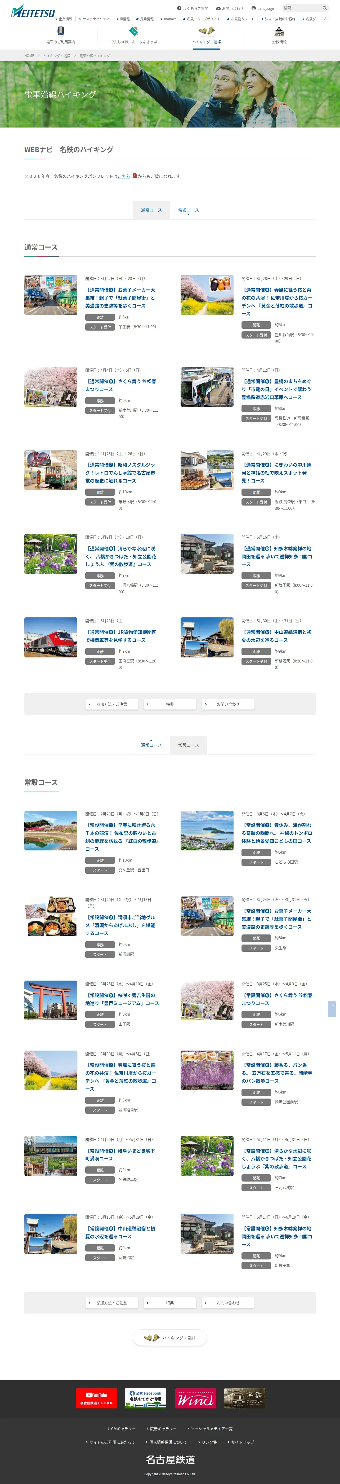Open 【常設開催❸】清須市ご当地グルメ course
Screen dimensions: 340x1484
coord(120,925)
